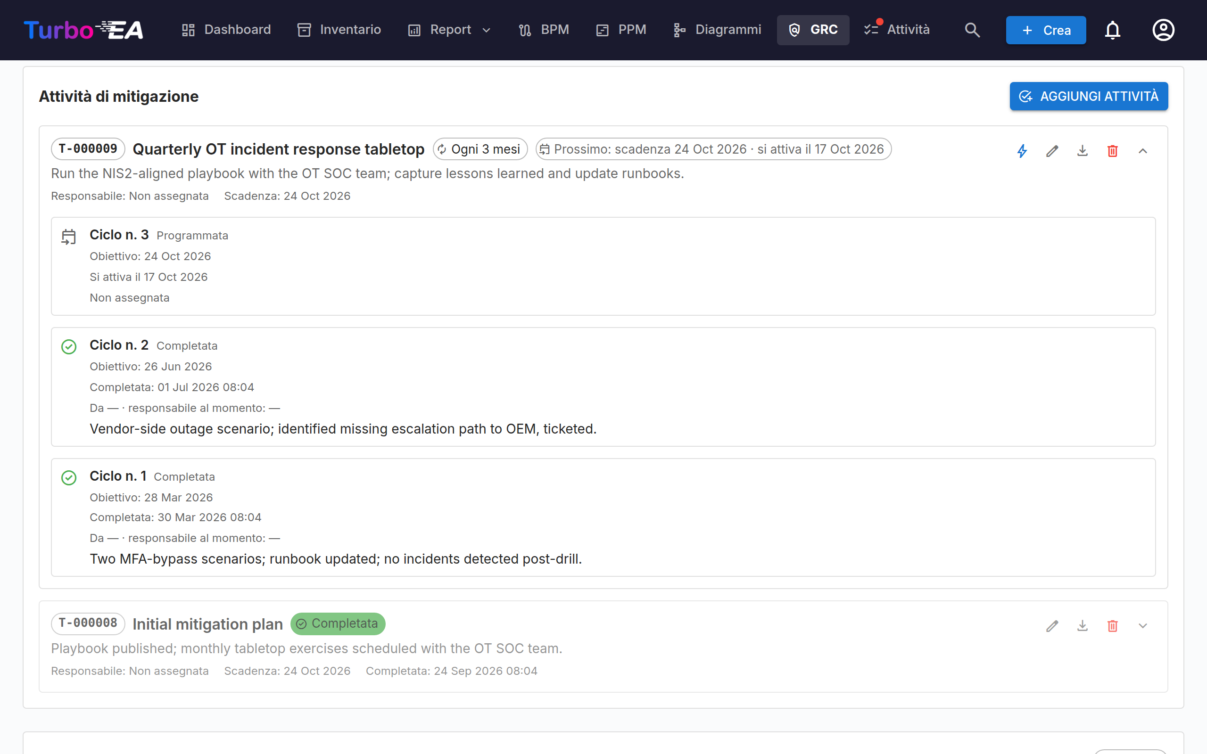Download the T-000009 task
This screenshot has width=1207, height=754.
[x=1083, y=151]
